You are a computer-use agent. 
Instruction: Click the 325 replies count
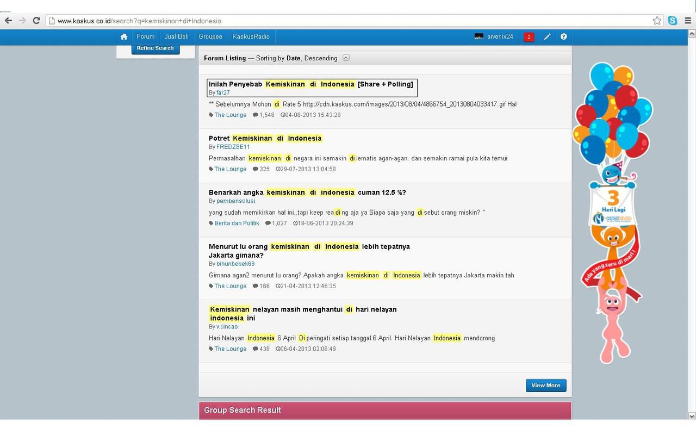[x=262, y=169]
